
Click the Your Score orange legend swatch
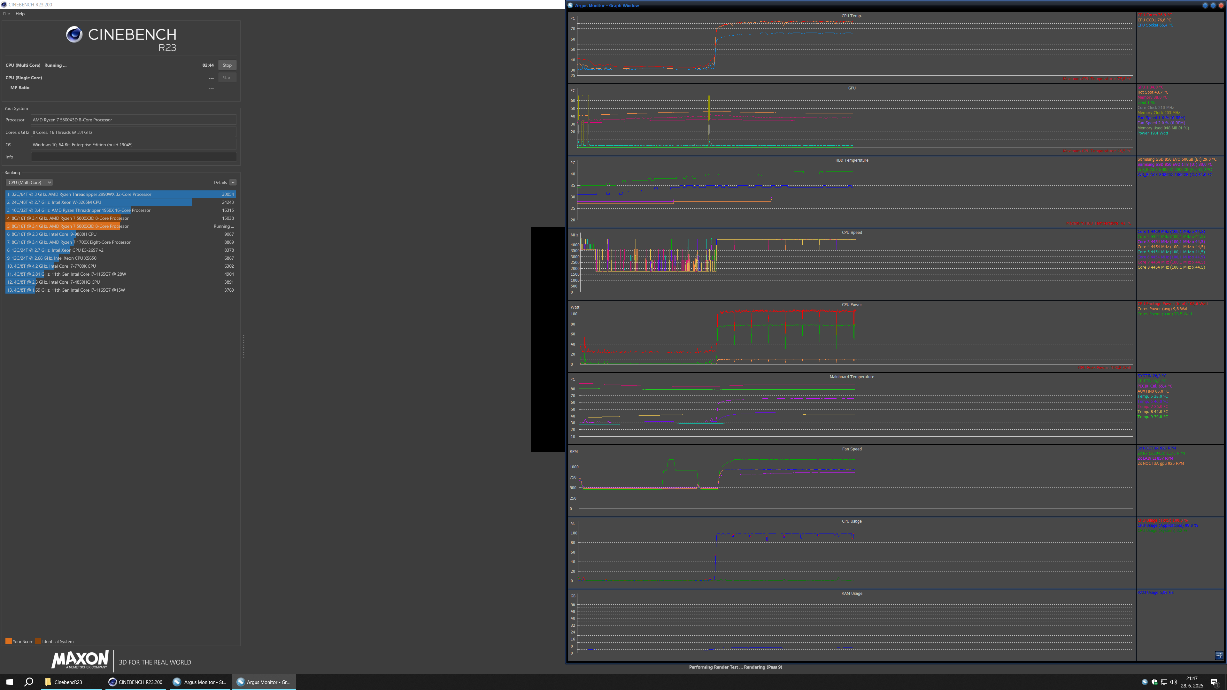point(9,641)
